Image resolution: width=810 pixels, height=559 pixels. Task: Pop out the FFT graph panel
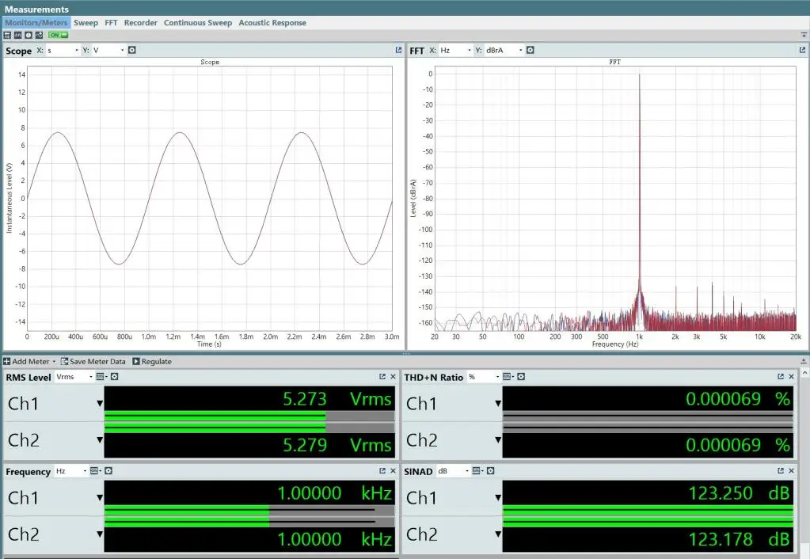pos(802,51)
